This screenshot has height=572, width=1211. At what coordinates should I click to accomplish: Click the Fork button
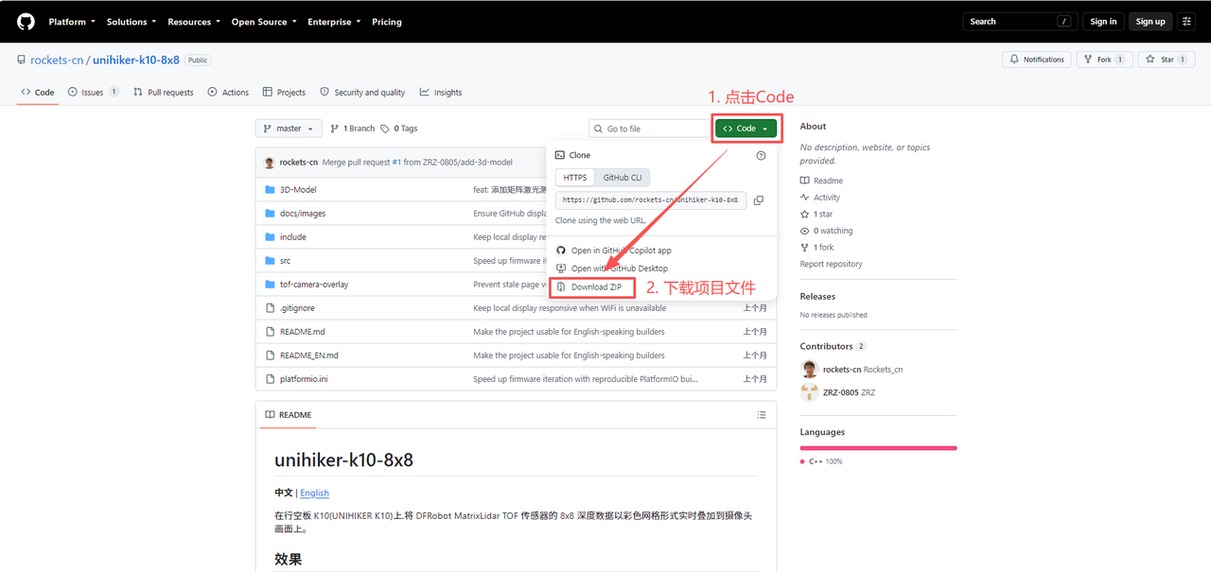[x=1105, y=60]
